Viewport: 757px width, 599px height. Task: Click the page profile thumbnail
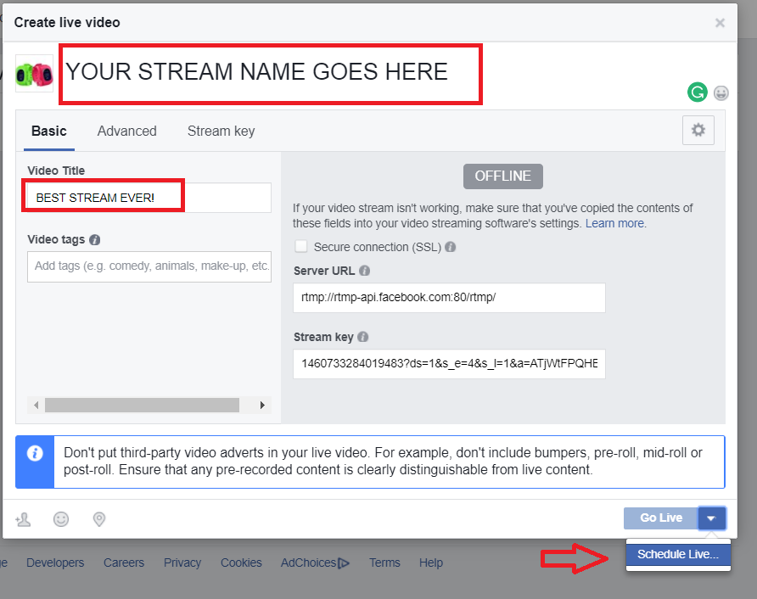point(34,73)
